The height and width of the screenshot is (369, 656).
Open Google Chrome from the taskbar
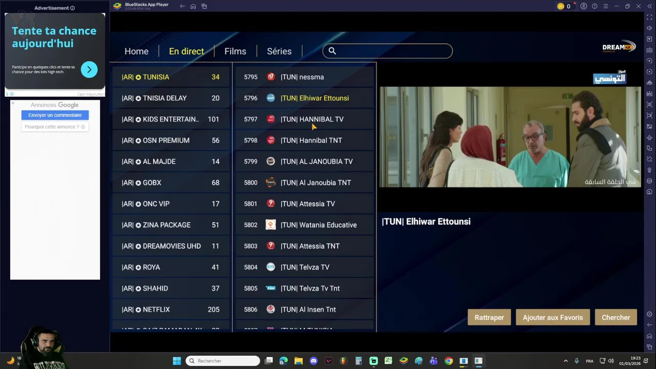[448, 361]
